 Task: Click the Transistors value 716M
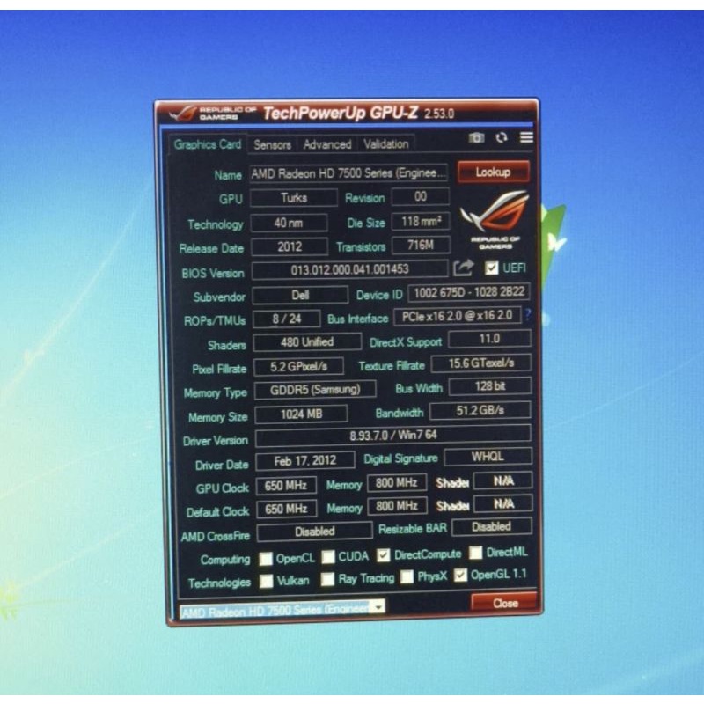point(421,246)
